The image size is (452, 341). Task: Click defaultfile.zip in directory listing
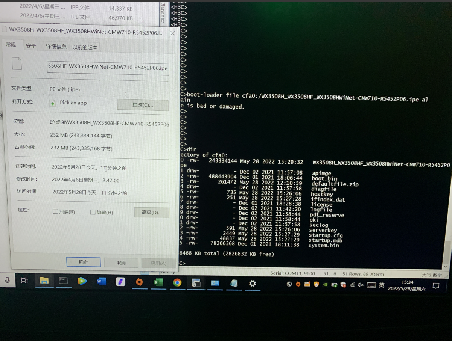pos(335,184)
